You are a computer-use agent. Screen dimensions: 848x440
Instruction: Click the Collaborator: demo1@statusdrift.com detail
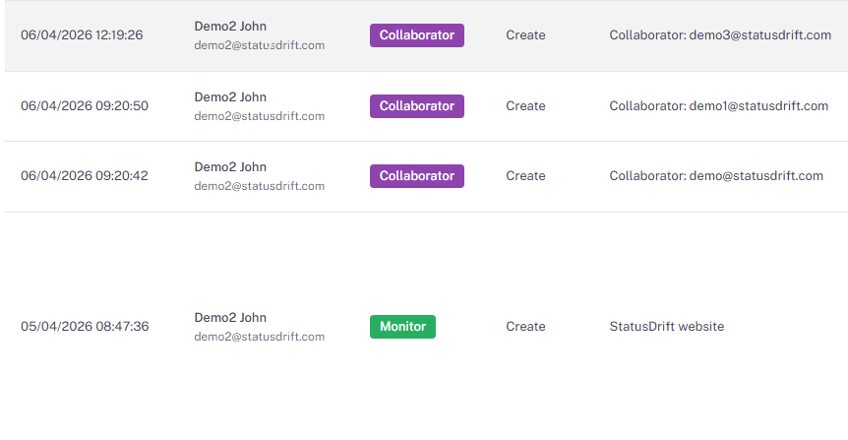718,106
